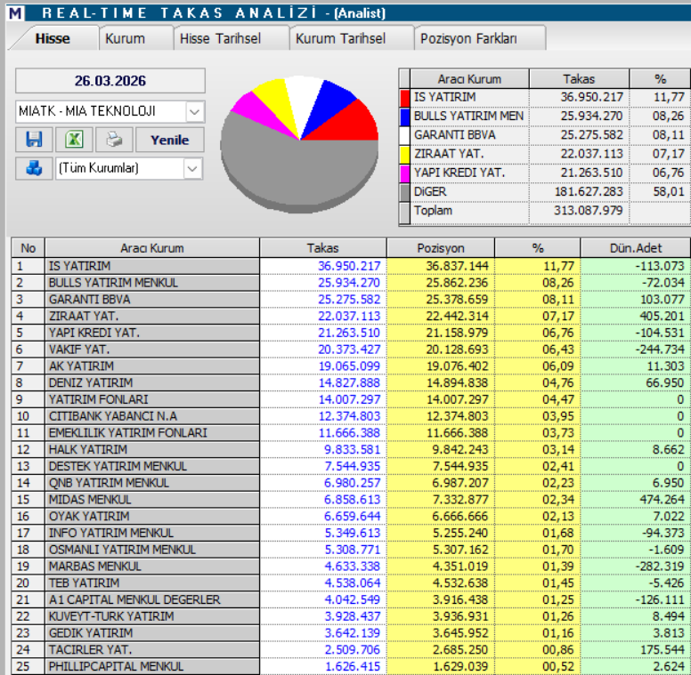Viewport: 691px width, 675px height.
Task: Click the gray DiGER color swatch
Action: (404, 192)
